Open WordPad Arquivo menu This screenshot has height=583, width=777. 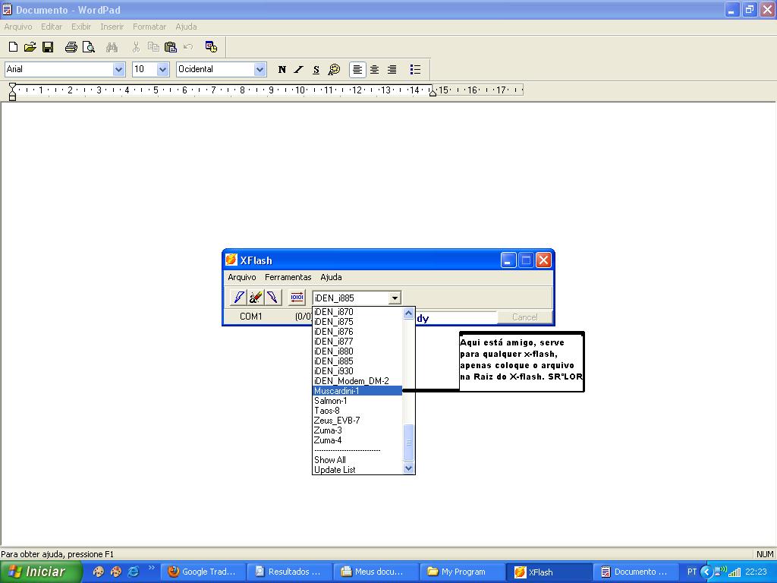18,27
